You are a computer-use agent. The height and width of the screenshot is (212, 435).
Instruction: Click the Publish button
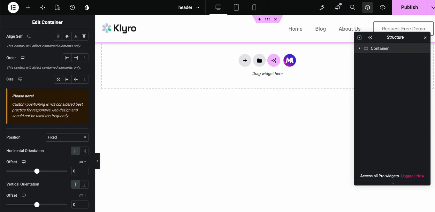(409, 7)
